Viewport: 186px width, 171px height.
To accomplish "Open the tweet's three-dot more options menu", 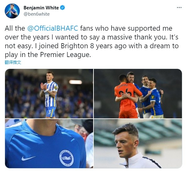I will click(x=179, y=8).
